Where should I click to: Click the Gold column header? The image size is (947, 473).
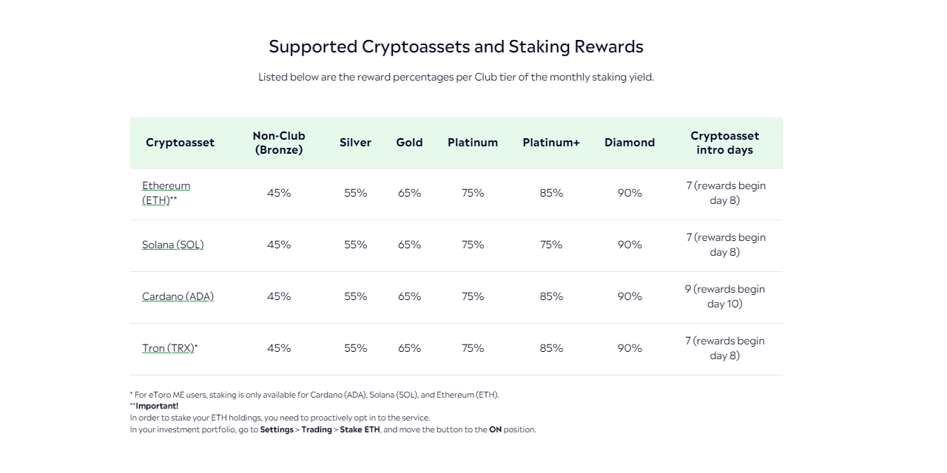[x=409, y=143]
